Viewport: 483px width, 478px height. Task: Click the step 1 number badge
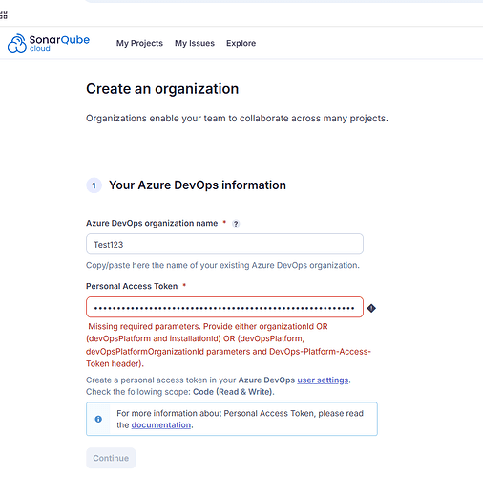[x=94, y=185]
